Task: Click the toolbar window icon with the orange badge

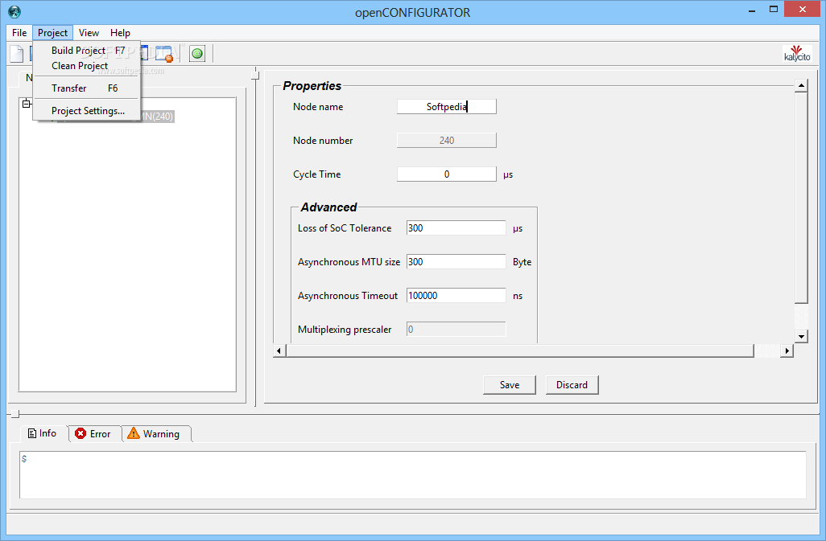Action: click(x=164, y=54)
